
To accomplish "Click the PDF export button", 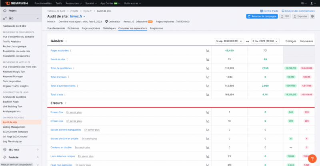I will (285, 16).
